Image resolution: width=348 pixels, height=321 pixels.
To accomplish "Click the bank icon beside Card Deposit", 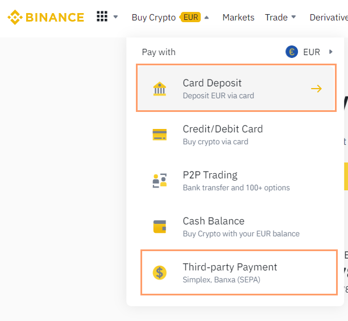I will [x=160, y=89].
